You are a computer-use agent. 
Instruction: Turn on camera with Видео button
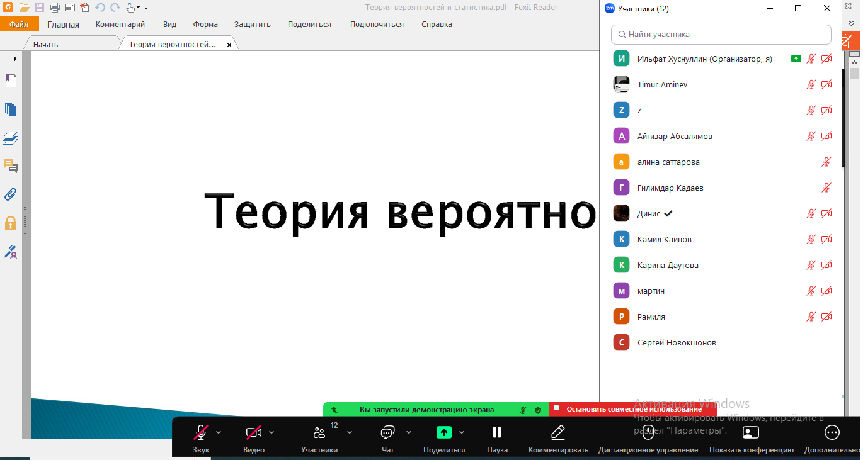(254, 438)
